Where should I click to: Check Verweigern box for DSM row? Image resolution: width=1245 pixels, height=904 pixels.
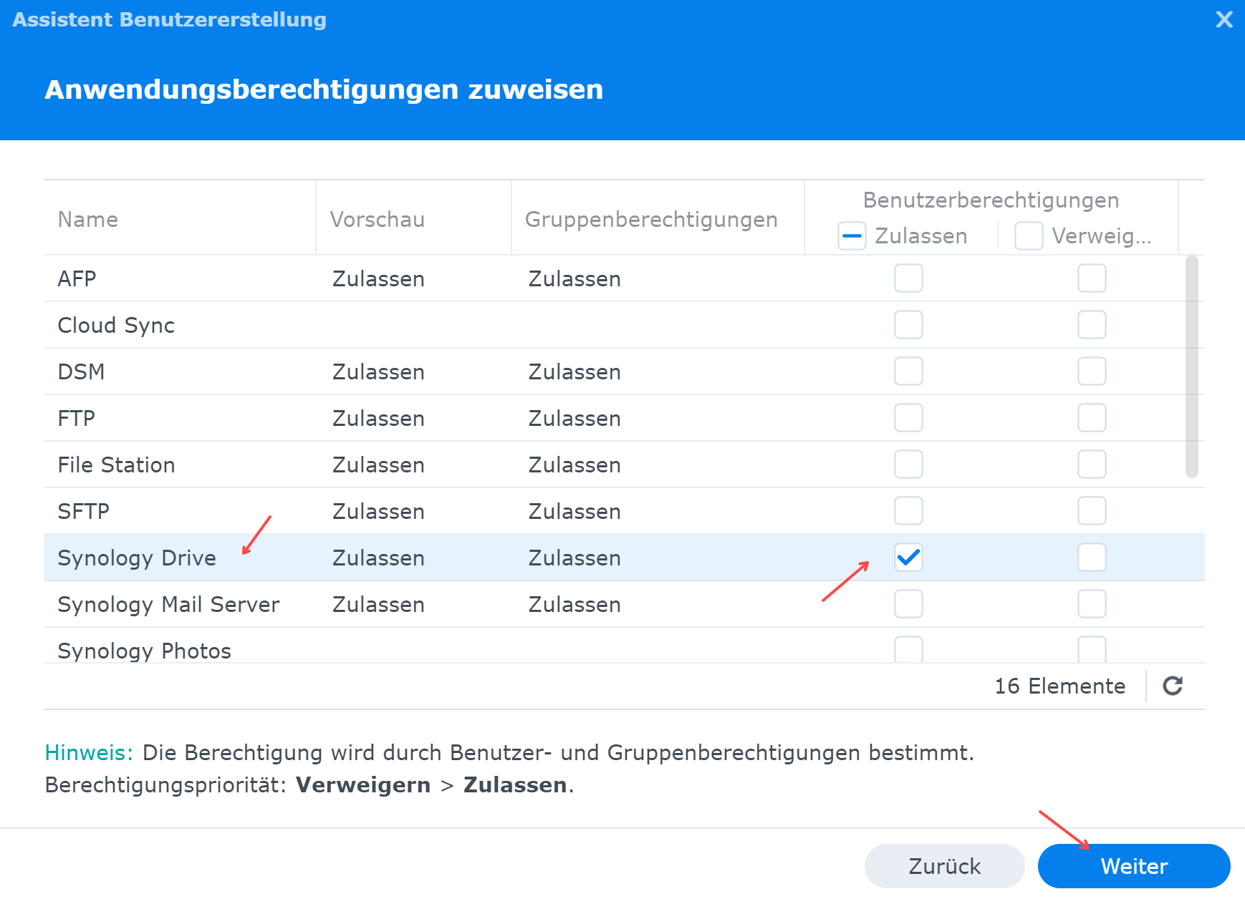click(x=1092, y=371)
